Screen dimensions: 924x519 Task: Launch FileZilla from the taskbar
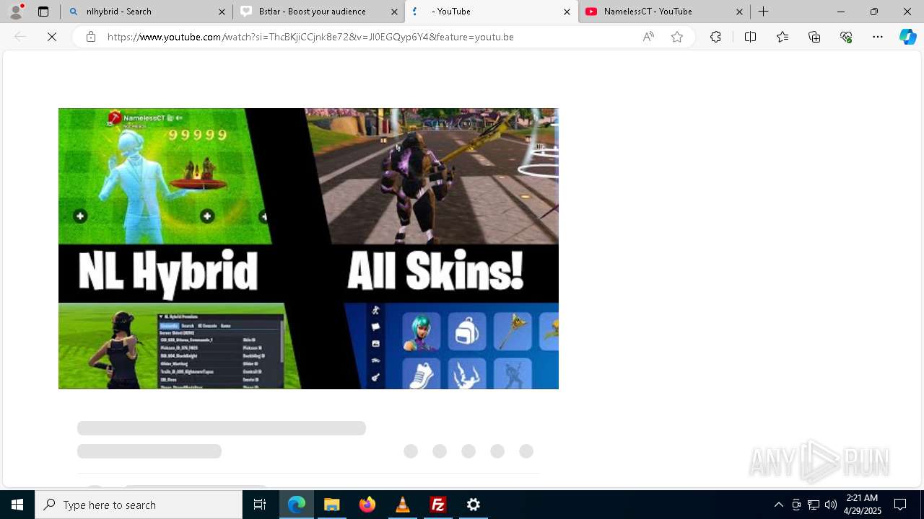click(x=438, y=505)
